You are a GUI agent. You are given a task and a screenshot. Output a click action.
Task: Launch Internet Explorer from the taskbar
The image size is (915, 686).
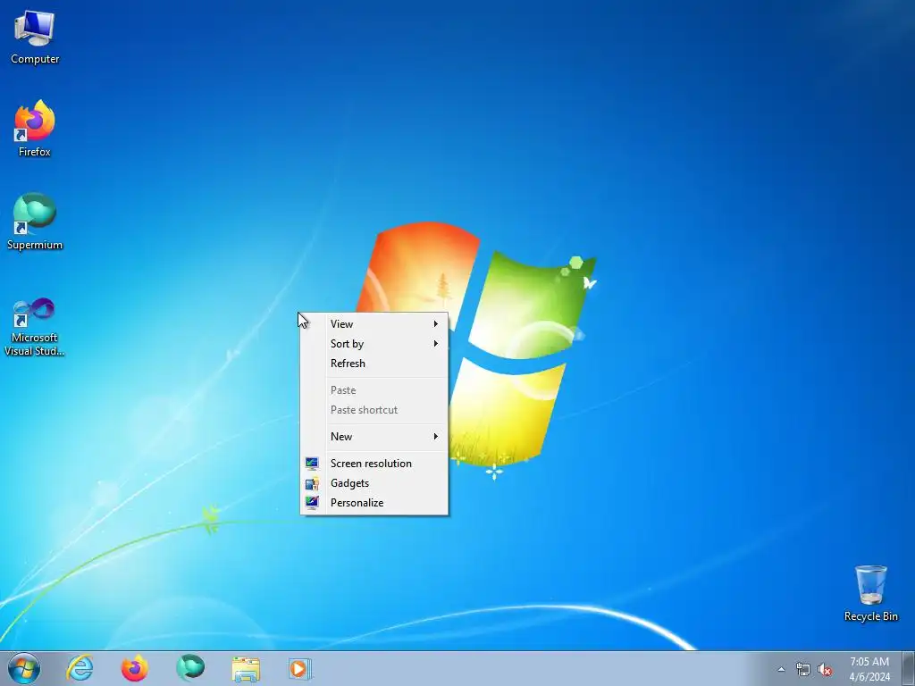point(80,668)
